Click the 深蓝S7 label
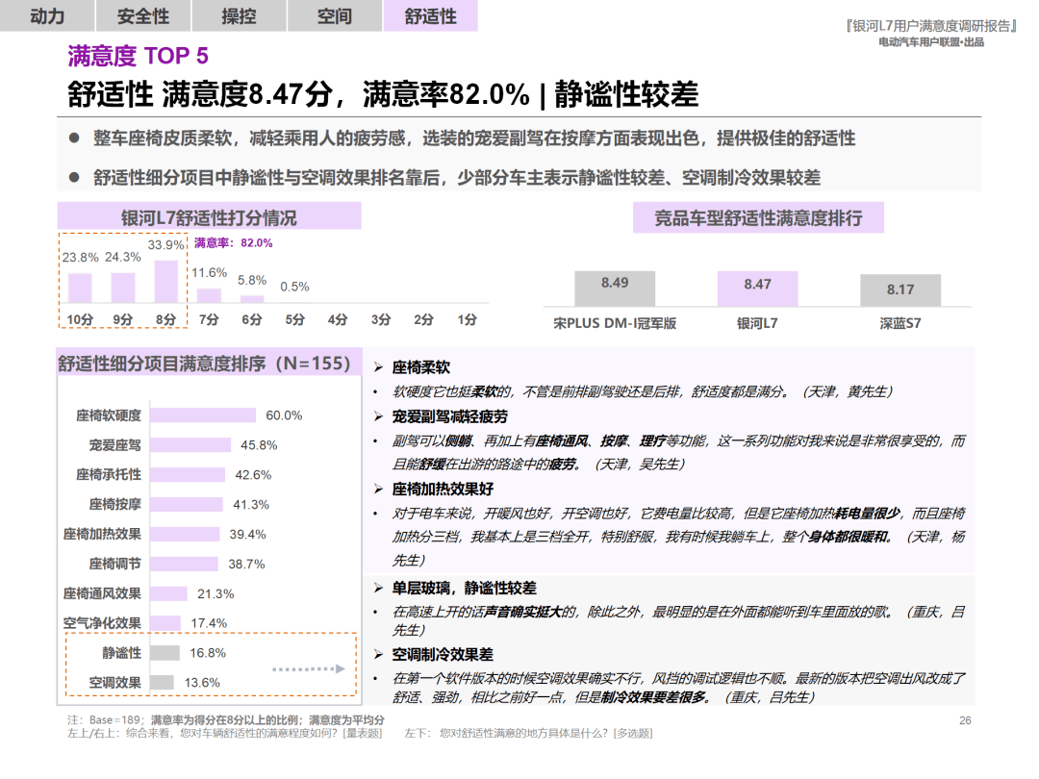 point(900,323)
